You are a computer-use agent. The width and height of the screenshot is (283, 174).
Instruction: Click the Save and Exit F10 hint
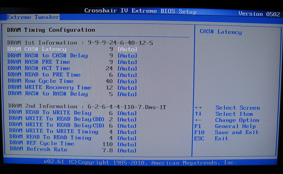pos(237,132)
